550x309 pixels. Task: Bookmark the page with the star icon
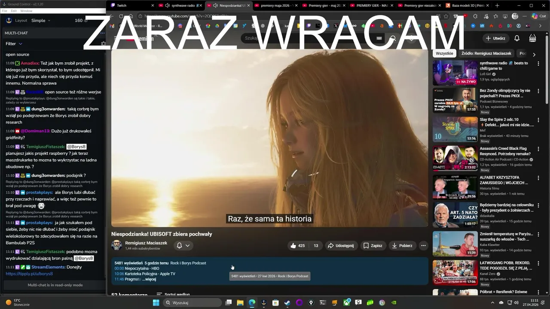click(446, 16)
